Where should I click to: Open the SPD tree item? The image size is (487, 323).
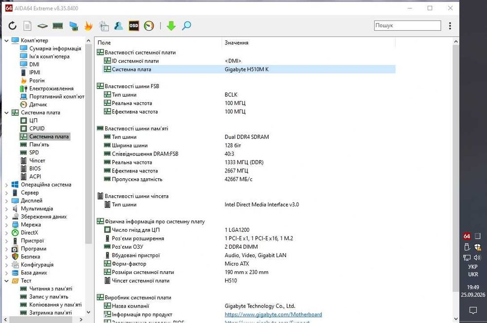click(34, 153)
